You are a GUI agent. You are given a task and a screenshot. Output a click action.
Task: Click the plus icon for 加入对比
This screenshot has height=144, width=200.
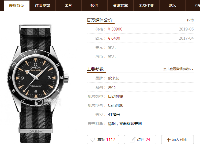(x=168, y=140)
